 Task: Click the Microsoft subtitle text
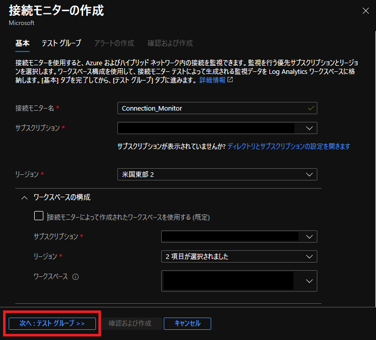point(21,23)
